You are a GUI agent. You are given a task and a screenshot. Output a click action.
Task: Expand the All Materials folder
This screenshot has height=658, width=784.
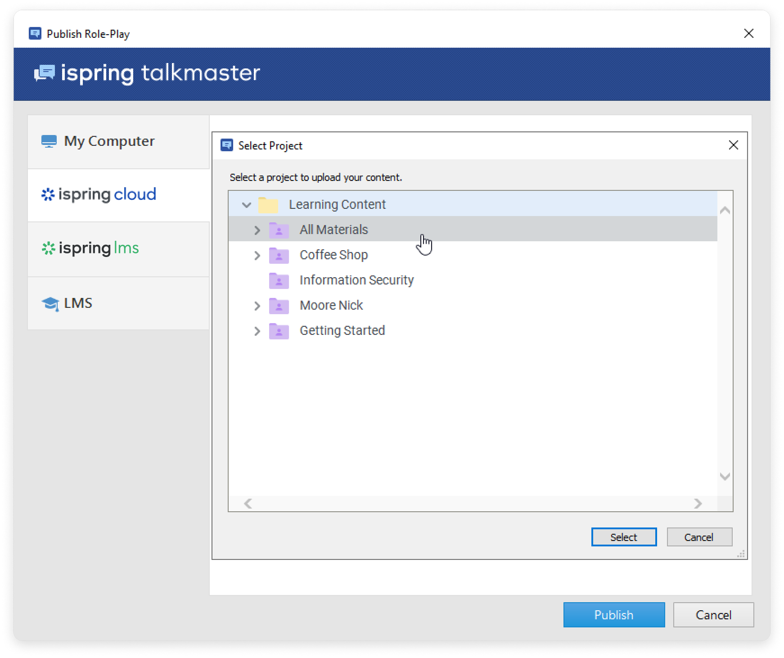point(257,230)
